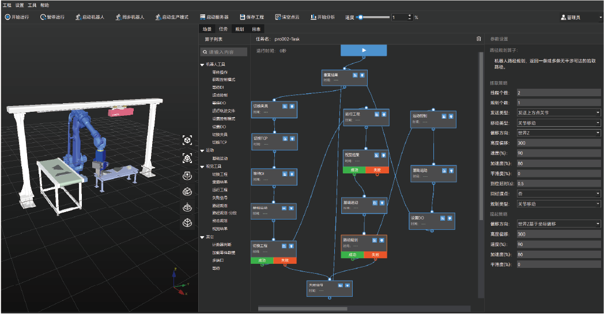Click the horizontal scrollbar under flow canvas
The width and height of the screenshot is (604, 314).
303,309
